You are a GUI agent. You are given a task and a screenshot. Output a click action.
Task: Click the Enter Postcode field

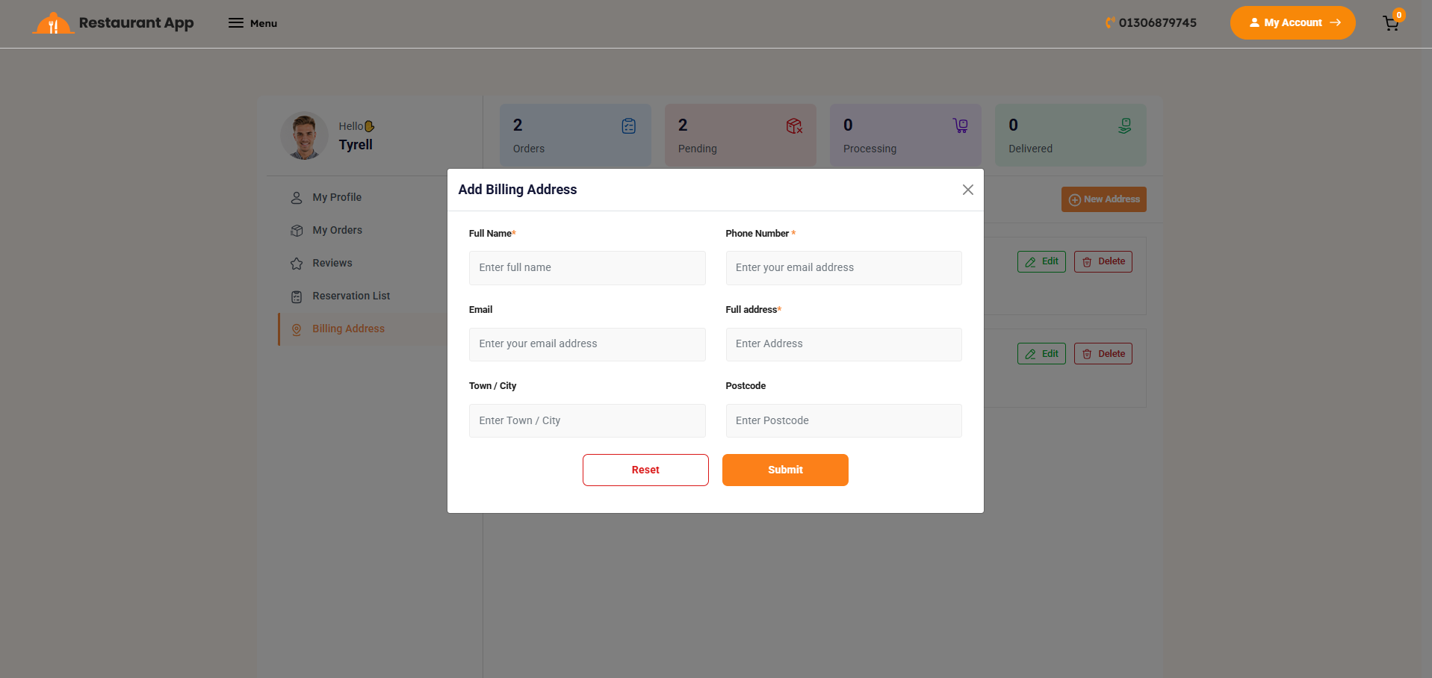(843, 420)
